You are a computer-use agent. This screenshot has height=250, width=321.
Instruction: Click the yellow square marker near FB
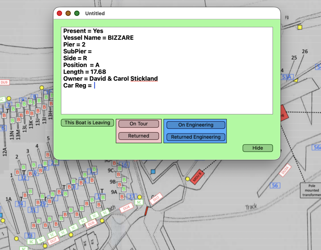coord(300,27)
